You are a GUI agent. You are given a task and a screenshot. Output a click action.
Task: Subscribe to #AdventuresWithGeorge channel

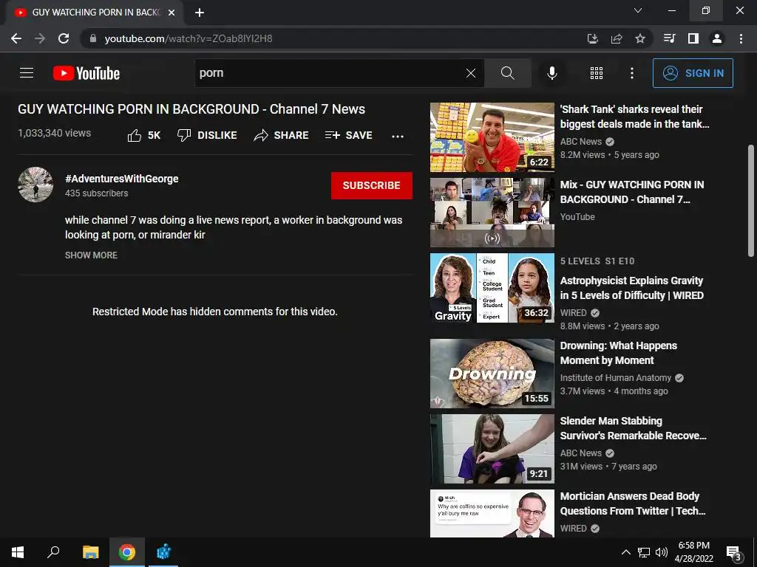372,185
